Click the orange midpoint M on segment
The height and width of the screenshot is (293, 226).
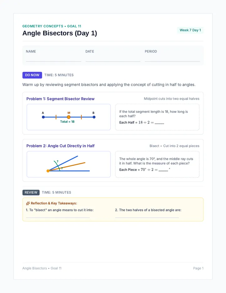point(69,117)
